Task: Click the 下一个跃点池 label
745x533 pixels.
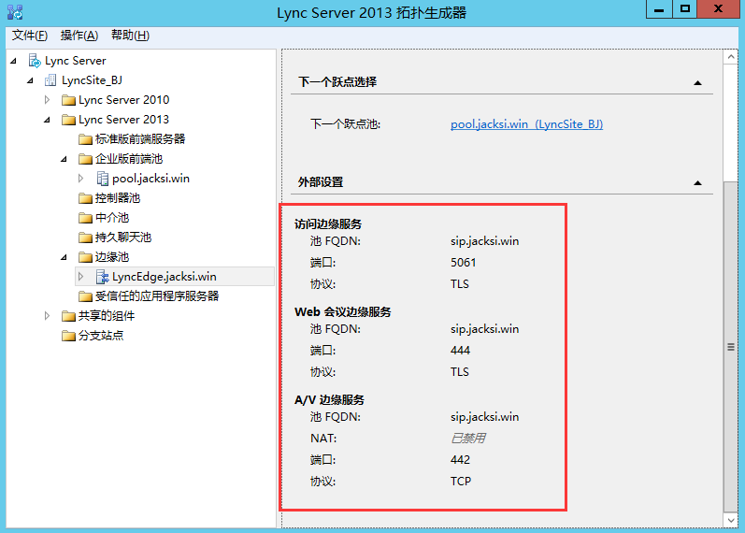Action: 346,124
